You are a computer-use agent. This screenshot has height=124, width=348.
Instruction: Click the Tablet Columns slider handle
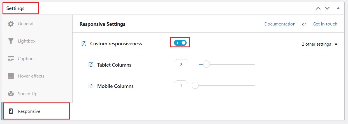[x=206, y=64]
